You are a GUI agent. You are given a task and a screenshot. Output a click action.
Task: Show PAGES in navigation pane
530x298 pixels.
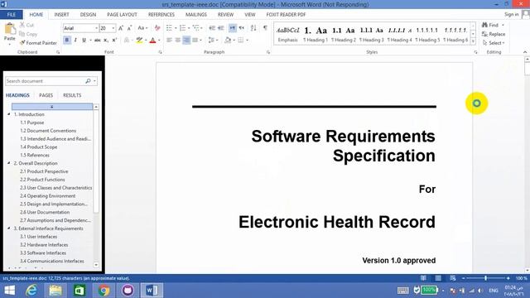[46, 95]
